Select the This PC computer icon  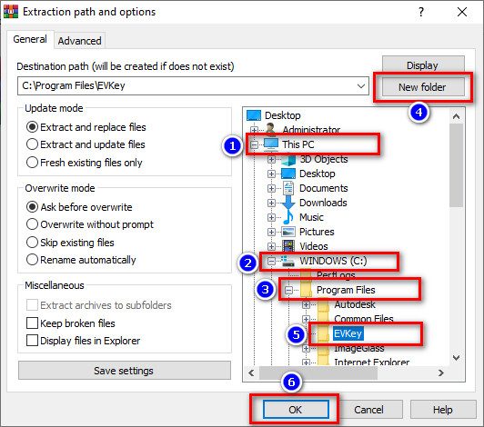click(271, 144)
